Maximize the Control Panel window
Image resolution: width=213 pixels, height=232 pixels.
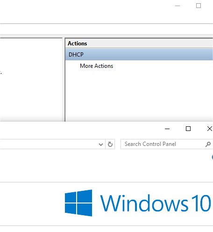188,129
